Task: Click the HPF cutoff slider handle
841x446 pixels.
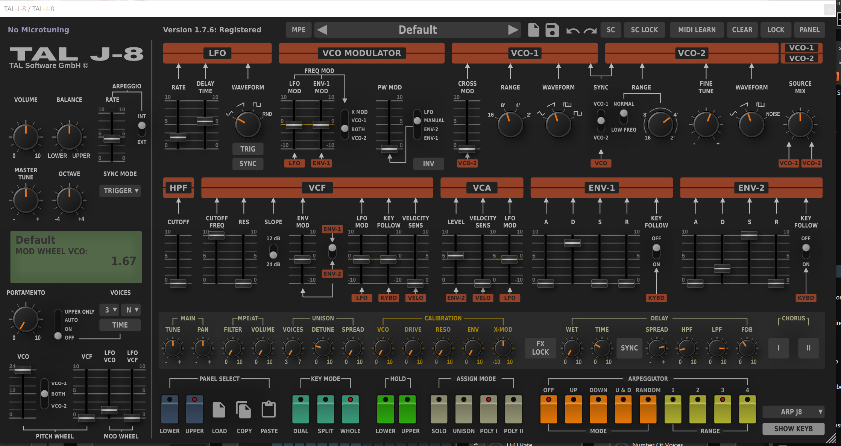Action: coord(178,284)
